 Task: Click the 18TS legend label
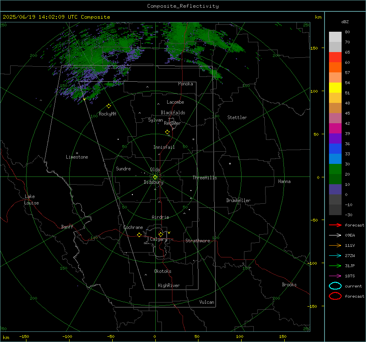pyautogui.click(x=350, y=276)
